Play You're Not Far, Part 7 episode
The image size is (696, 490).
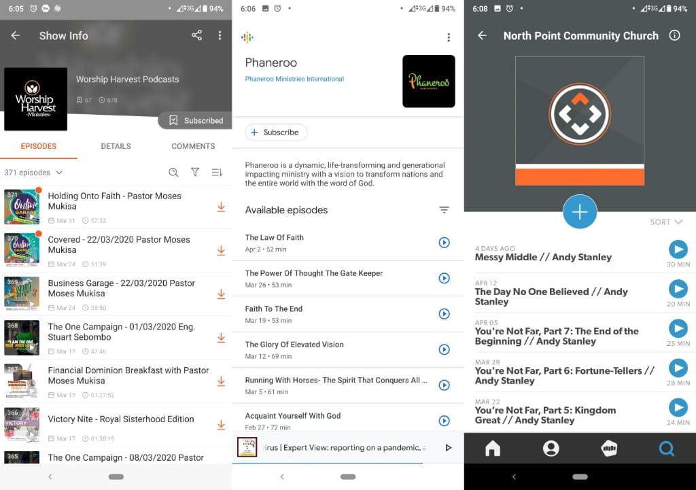tap(678, 328)
